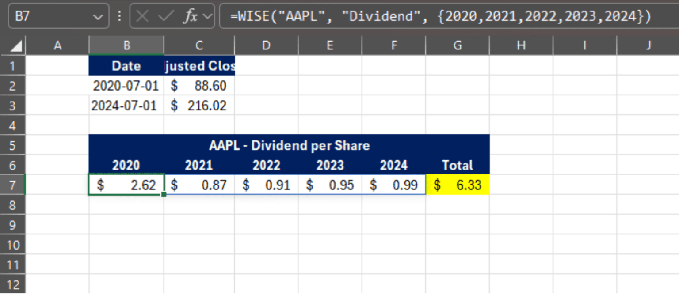679x295 pixels.
Task: Select the yellow Total cell showing 6.33
Action: pyautogui.click(x=457, y=185)
